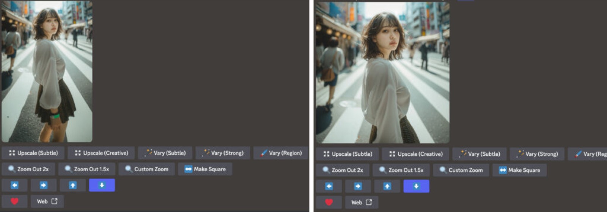
Task: Open Custom Zoom in the left panel
Action: [146, 169]
